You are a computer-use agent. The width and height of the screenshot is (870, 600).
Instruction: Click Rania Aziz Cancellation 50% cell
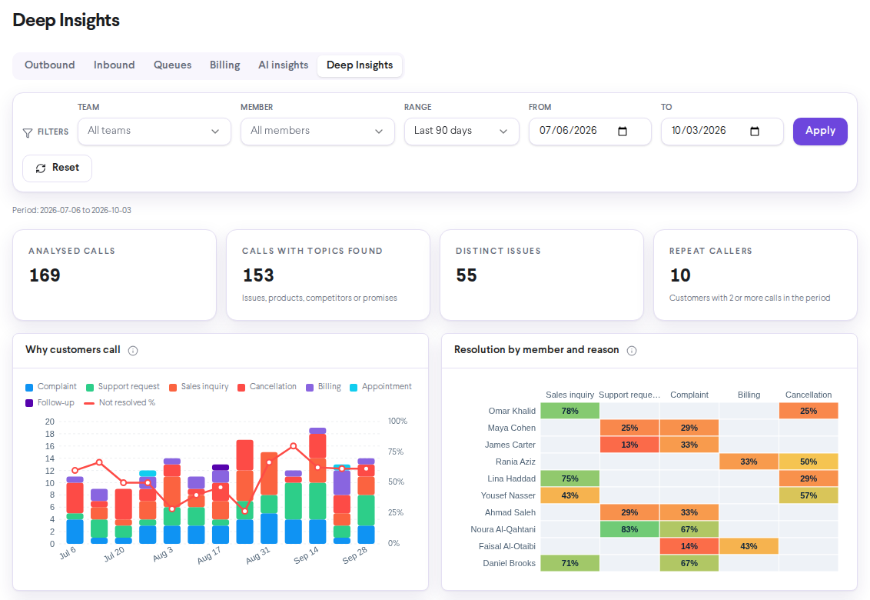tap(809, 462)
